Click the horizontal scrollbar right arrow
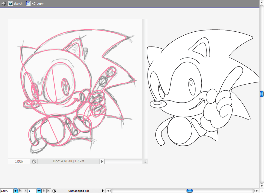The image size is (264, 193). [257, 191]
